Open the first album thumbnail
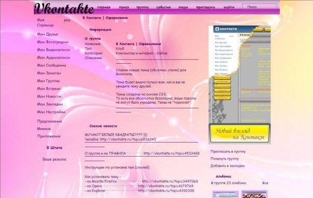This screenshot has width=313, height=198. [x=225, y=194]
